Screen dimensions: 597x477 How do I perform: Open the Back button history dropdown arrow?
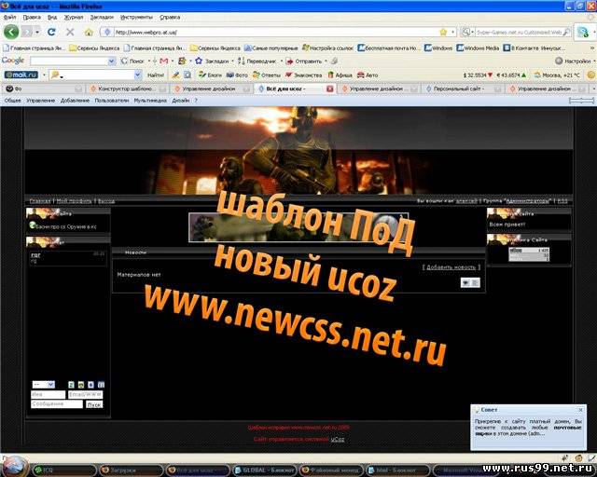37,33
